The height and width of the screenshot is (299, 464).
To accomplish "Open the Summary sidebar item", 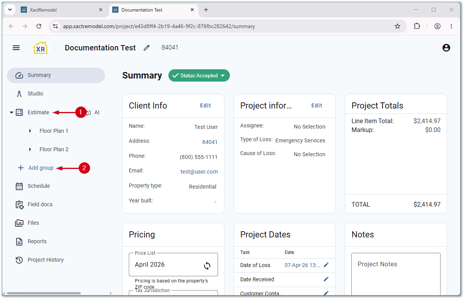I will point(56,75).
